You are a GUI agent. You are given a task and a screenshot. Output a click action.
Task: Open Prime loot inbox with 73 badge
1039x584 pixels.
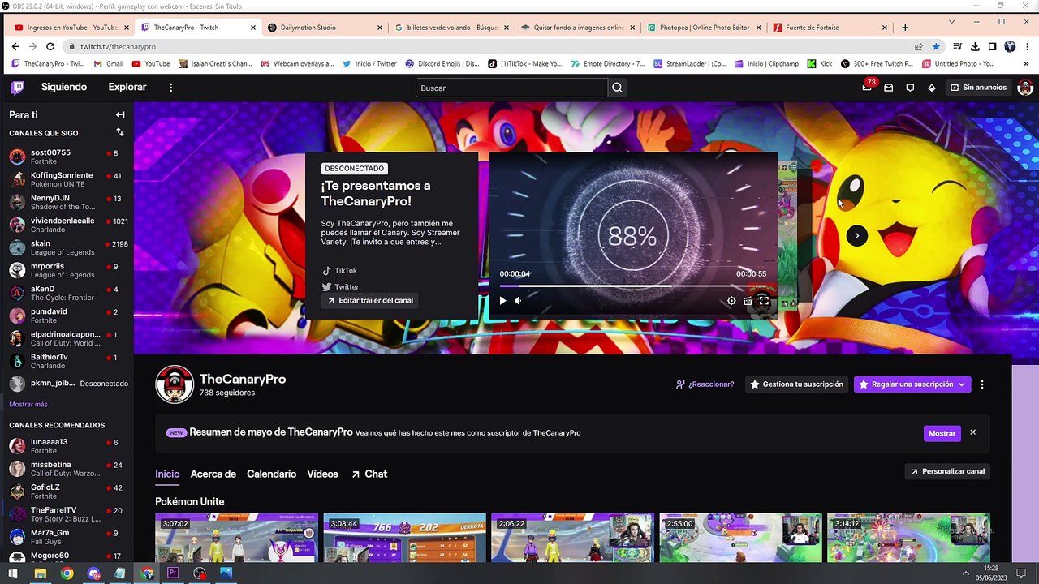(x=867, y=87)
